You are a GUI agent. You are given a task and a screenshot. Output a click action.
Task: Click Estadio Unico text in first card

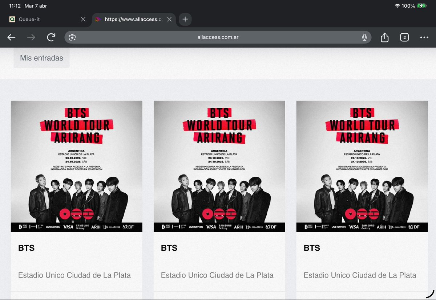click(x=74, y=275)
